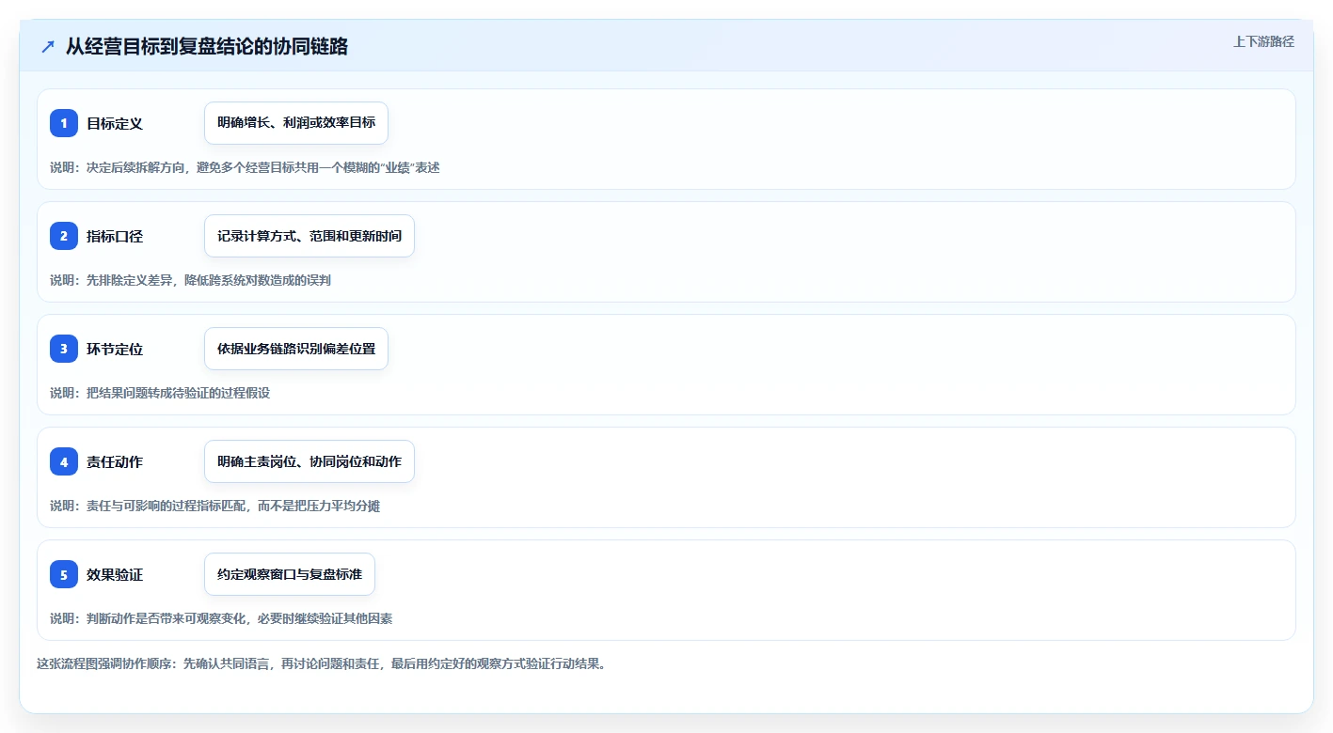
Task: Click the step 2 number badge
Action: (64, 236)
